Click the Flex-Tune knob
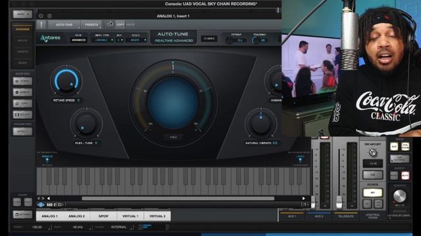421x236 pixels. 86,124
